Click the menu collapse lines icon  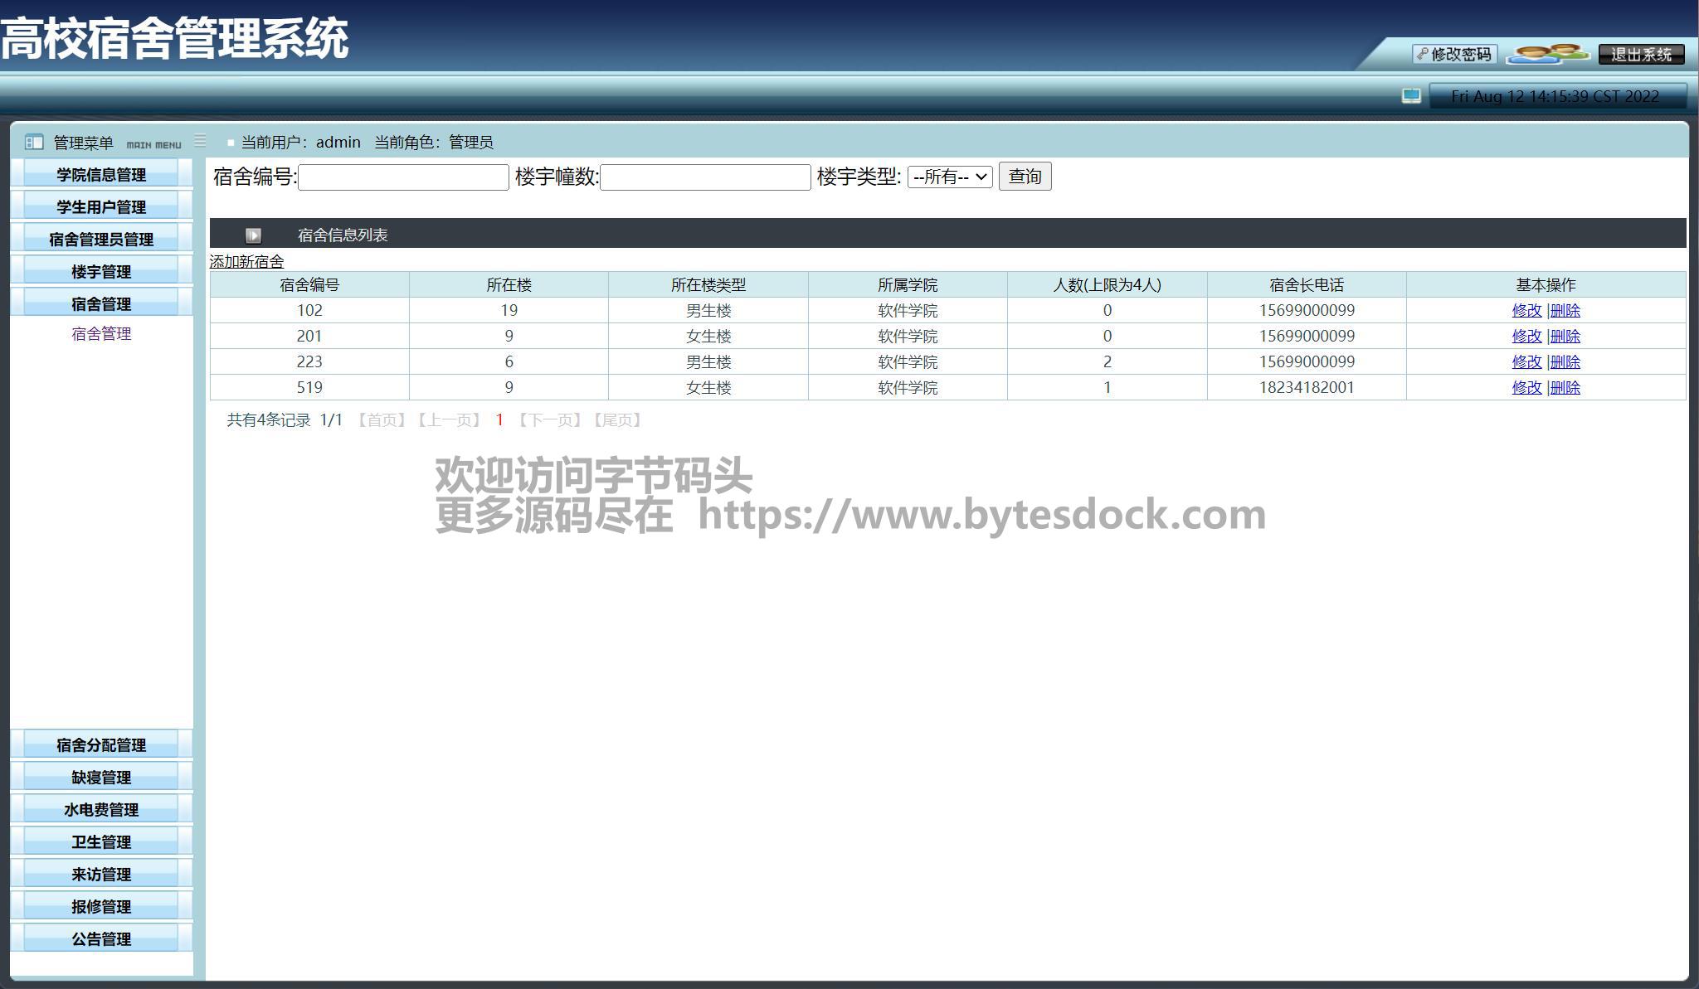pyautogui.click(x=200, y=141)
